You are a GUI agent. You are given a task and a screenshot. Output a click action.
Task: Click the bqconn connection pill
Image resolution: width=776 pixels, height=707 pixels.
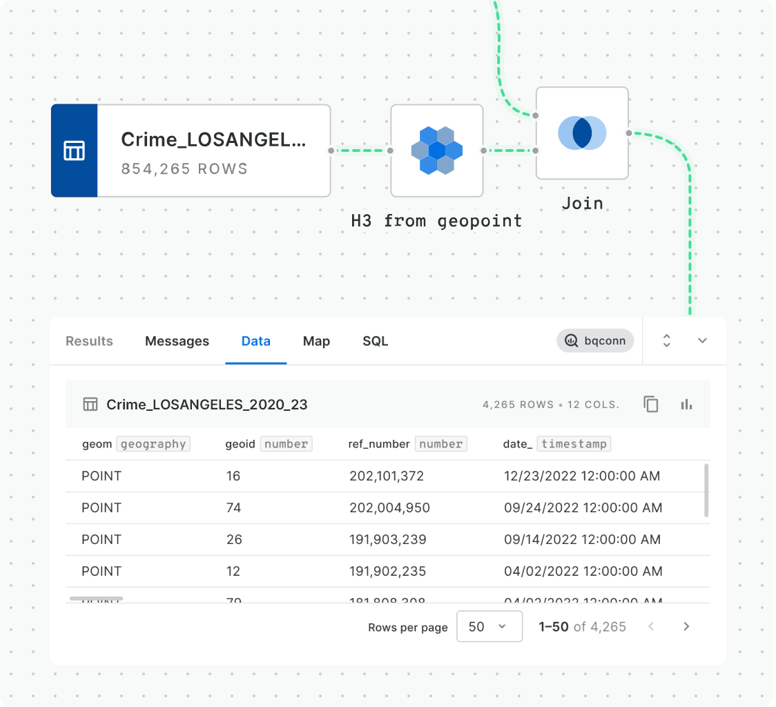[x=595, y=340]
